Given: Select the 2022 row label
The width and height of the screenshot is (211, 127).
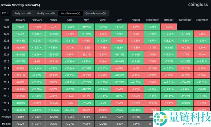Looking at the screenshot, I should [x=6, y=48].
